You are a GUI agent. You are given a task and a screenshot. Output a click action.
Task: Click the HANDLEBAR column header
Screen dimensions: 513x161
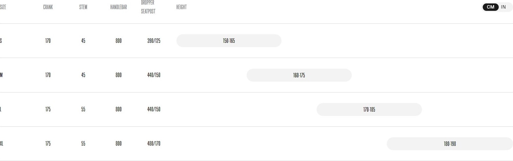(x=118, y=7)
